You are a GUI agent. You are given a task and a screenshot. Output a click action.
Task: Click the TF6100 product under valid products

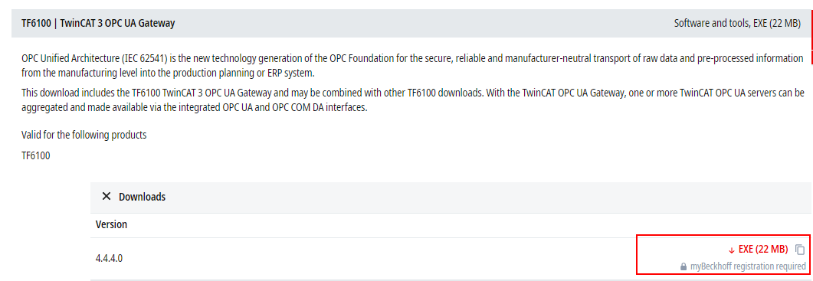pos(36,155)
